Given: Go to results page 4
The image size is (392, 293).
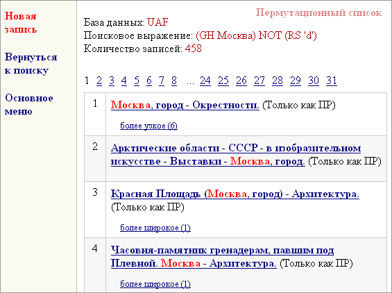Looking at the screenshot, I should (x=124, y=81).
